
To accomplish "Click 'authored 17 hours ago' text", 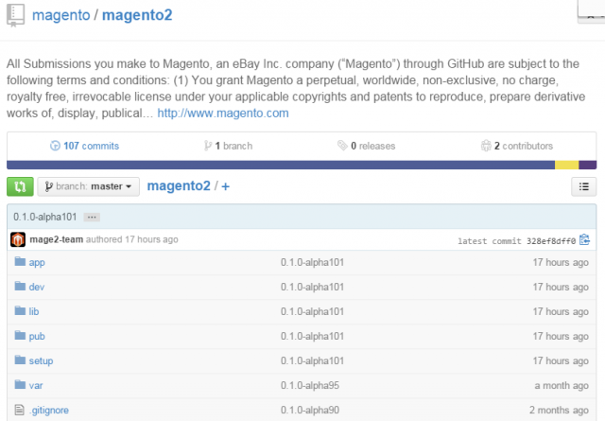I will click(132, 239).
